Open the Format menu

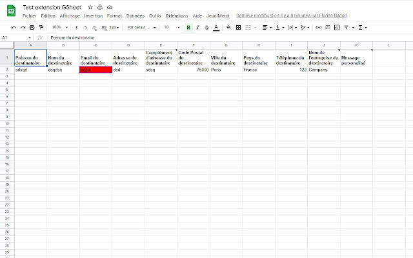coord(114,15)
